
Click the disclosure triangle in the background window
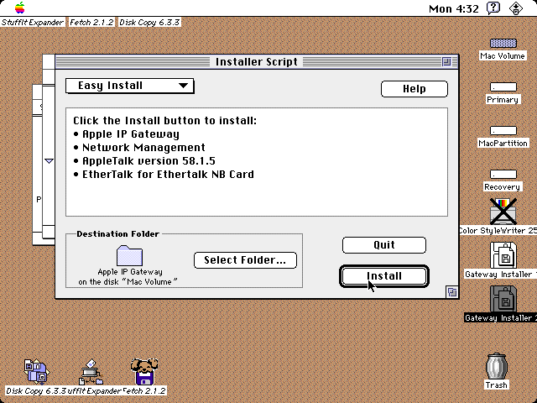49,160
